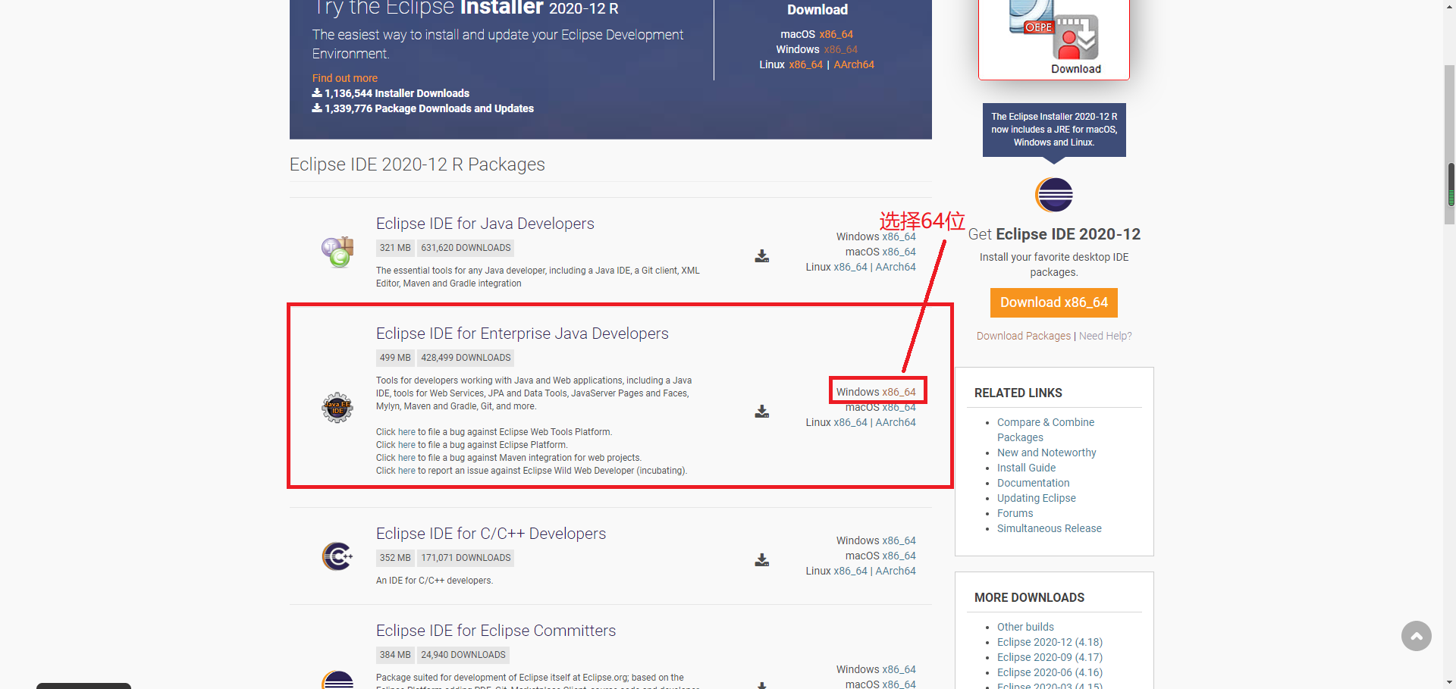The image size is (1456, 689).
Task: Click the purple Eclipse sphere logo
Action: (x=1053, y=195)
